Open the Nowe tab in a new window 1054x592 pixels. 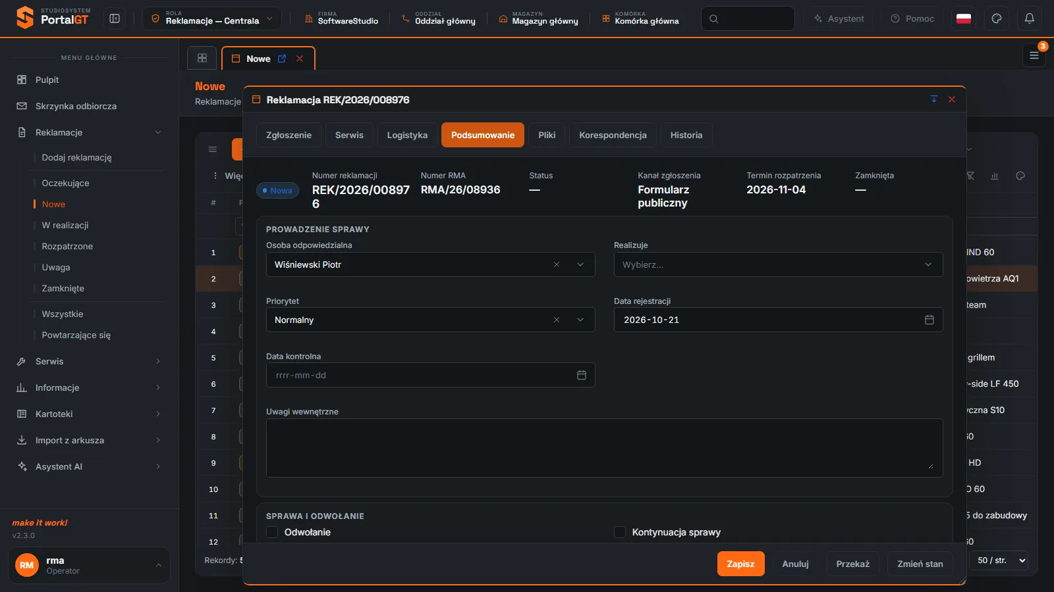282,59
